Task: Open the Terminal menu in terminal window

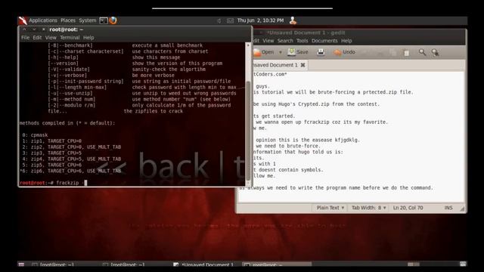Action: (x=70, y=38)
